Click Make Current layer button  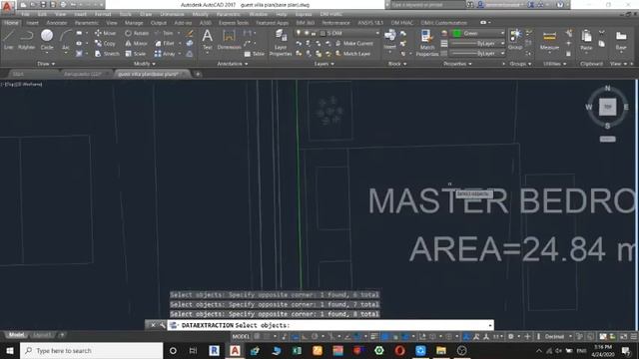354,43
